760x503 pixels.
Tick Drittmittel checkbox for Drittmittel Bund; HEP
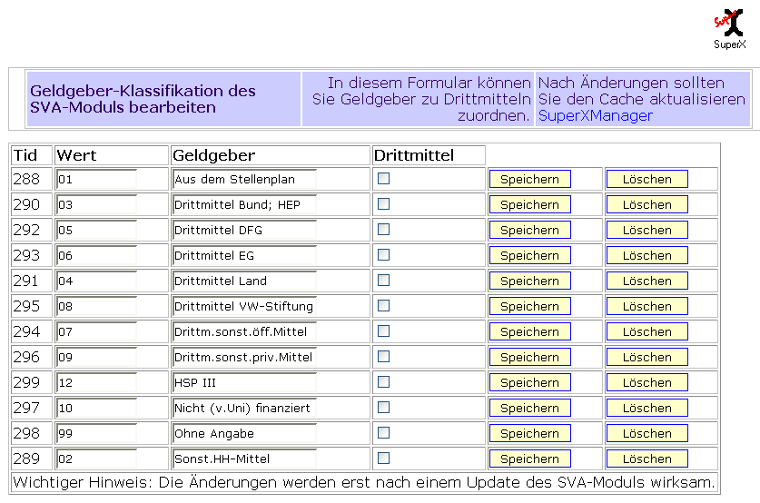pos(383,204)
